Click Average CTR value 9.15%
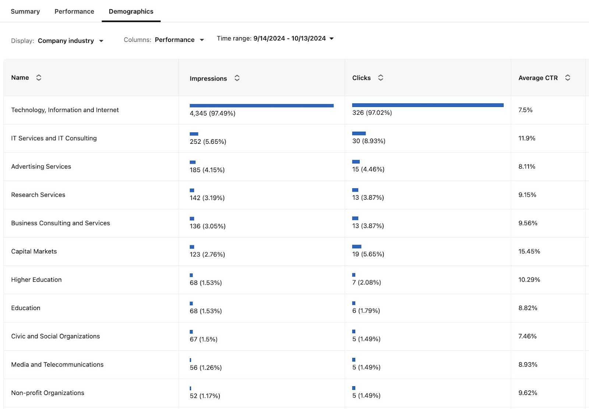This screenshot has height=409, width=589. (527, 195)
